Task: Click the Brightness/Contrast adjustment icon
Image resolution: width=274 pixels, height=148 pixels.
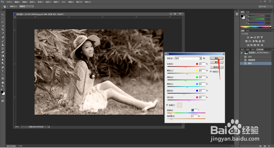Action: 248,37
